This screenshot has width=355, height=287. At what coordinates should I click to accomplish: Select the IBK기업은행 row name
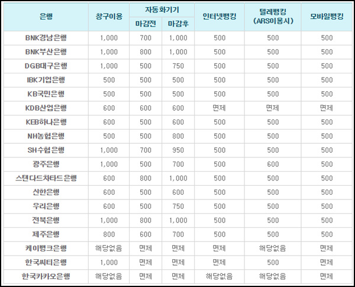click(x=46, y=80)
